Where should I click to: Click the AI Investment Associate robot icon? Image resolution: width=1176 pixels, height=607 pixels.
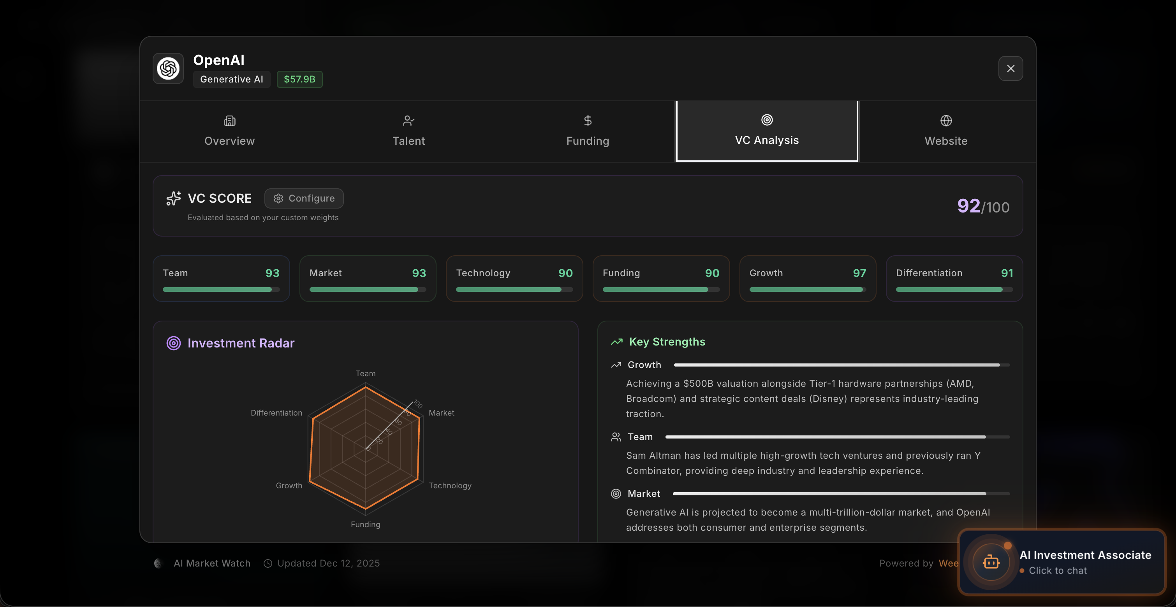pyautogui.click(x=991, y=562)
